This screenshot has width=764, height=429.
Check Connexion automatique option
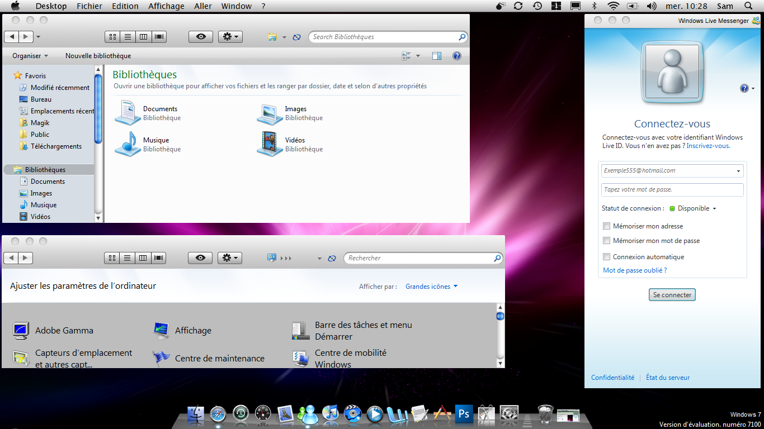606,257
